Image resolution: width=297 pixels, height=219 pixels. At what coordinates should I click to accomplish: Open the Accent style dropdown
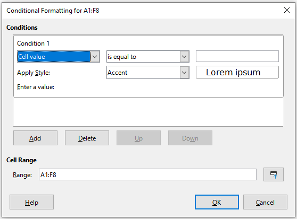click(148, 73)
